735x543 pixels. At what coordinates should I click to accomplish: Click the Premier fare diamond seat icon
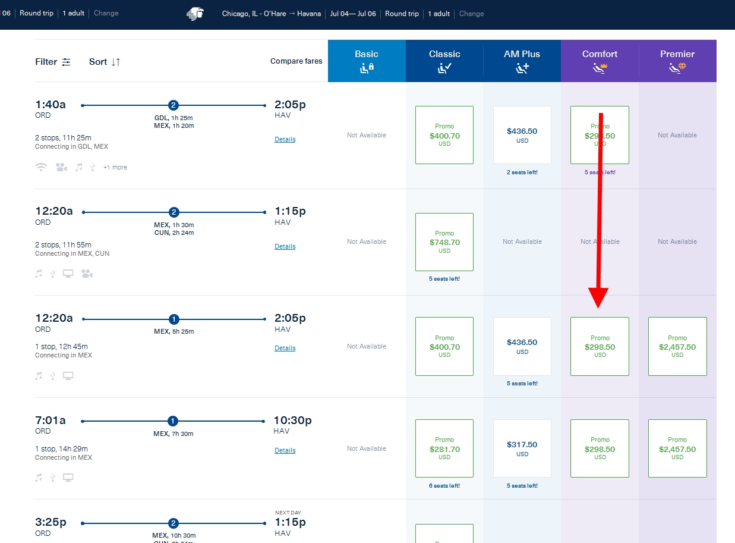677,68
